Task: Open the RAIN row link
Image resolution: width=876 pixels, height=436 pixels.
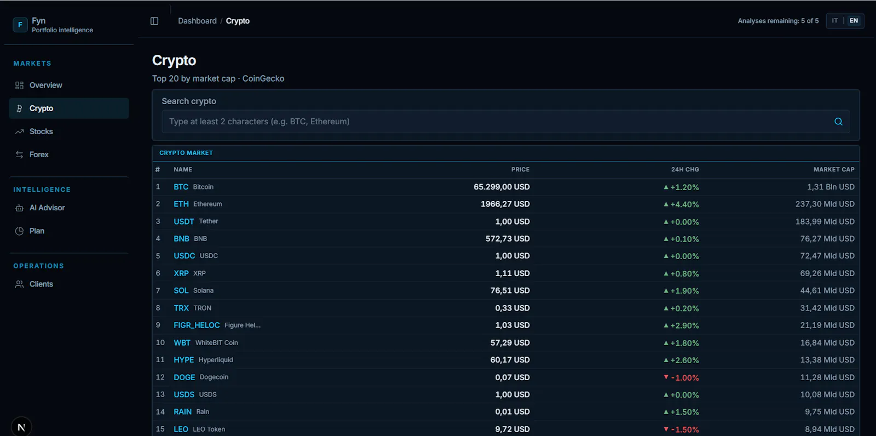Action: pyautogui.click(x=191, y=412)
